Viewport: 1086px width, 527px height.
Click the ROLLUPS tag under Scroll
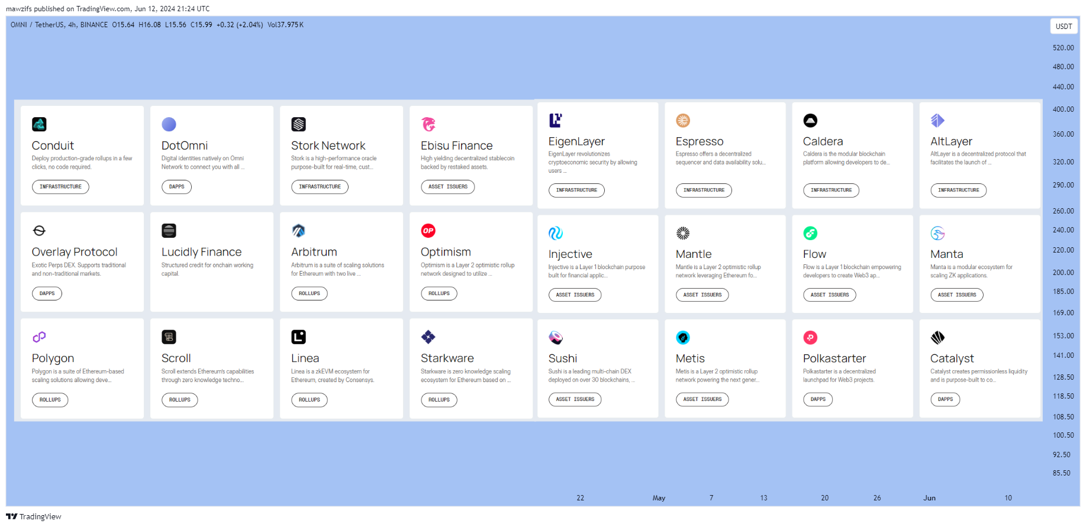pos(179,400)
